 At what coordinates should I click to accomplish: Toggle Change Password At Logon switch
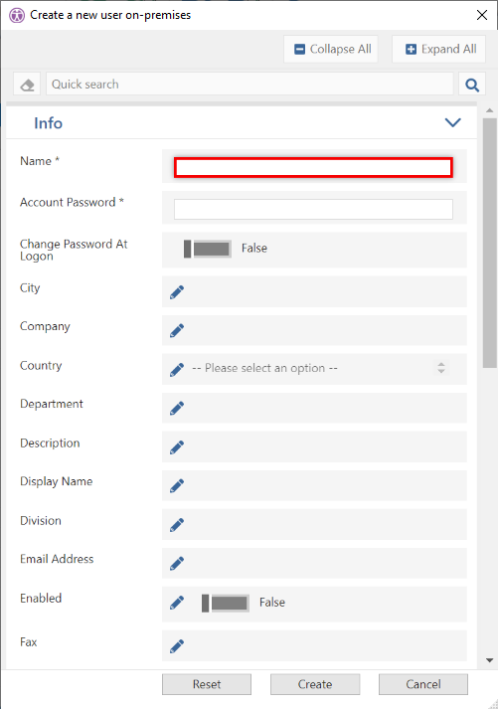click(208, 250)
